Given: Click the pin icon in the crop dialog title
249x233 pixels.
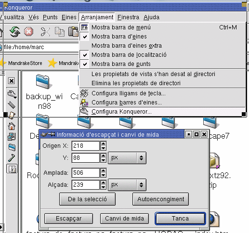Looking at the screenshot, I should click(x=52, y=134).
